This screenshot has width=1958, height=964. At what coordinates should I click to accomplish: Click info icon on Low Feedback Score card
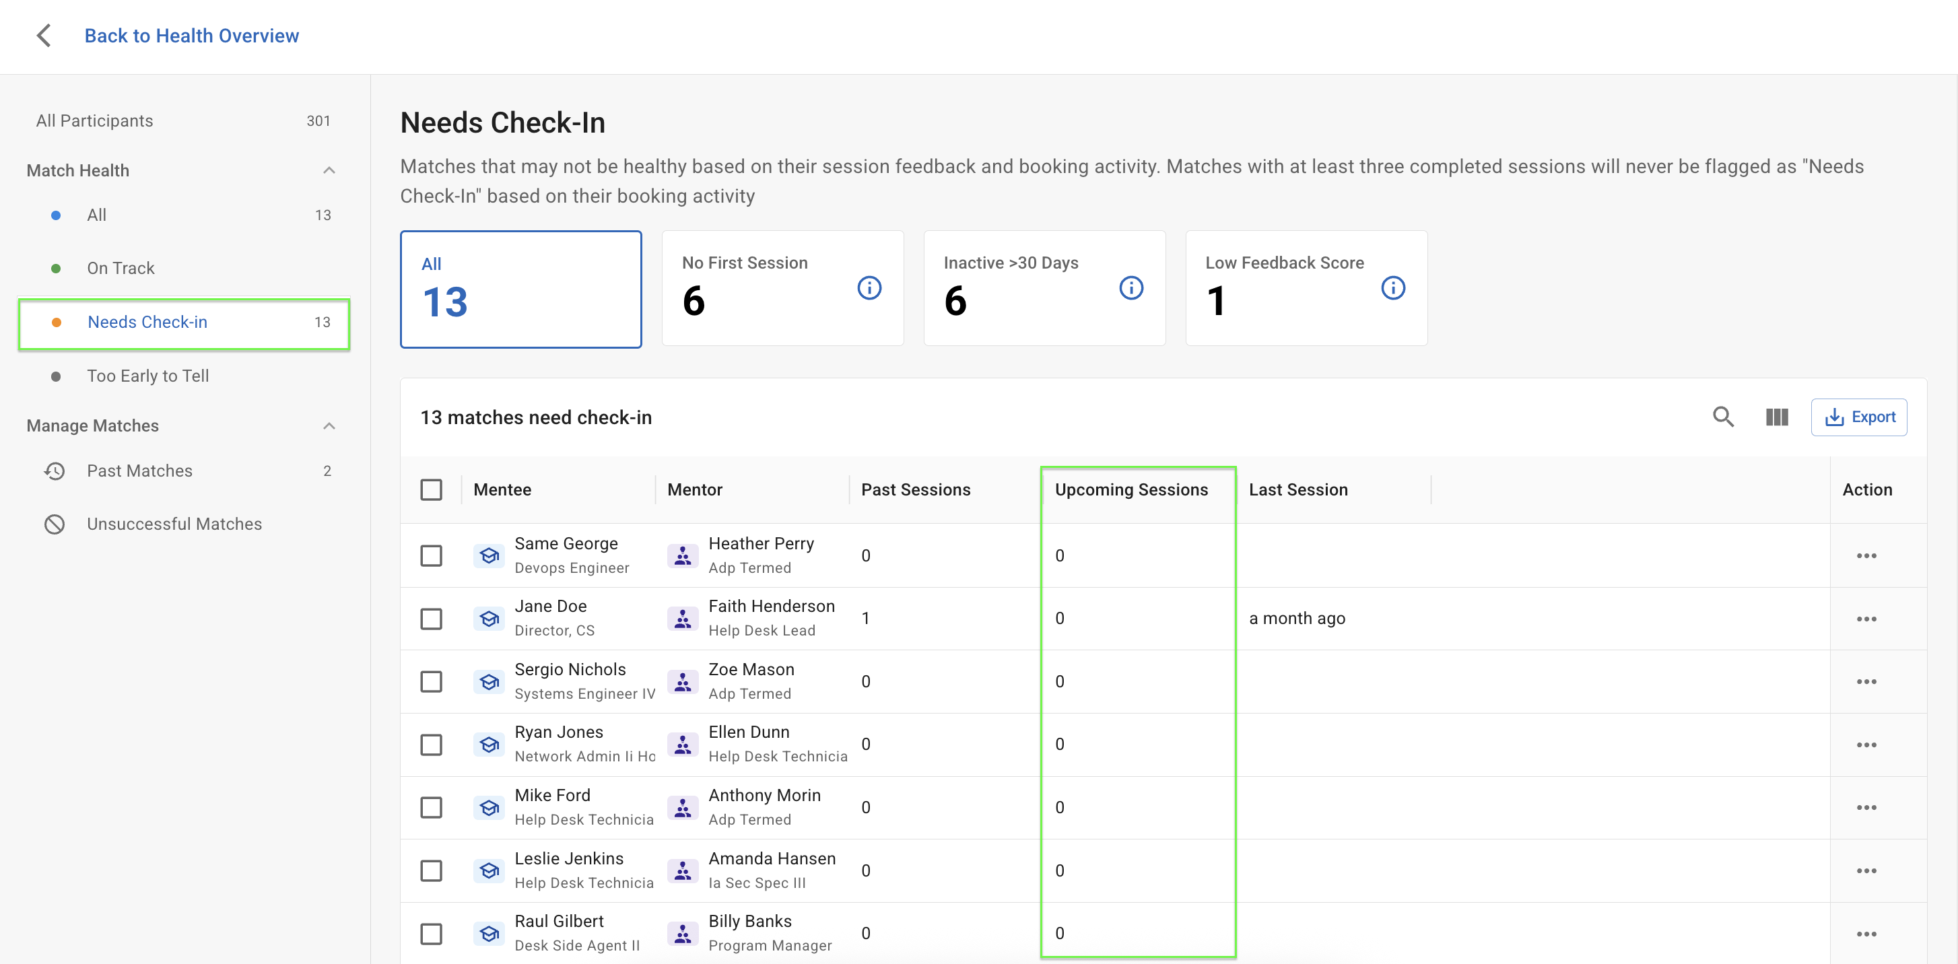click(1392, 288)
